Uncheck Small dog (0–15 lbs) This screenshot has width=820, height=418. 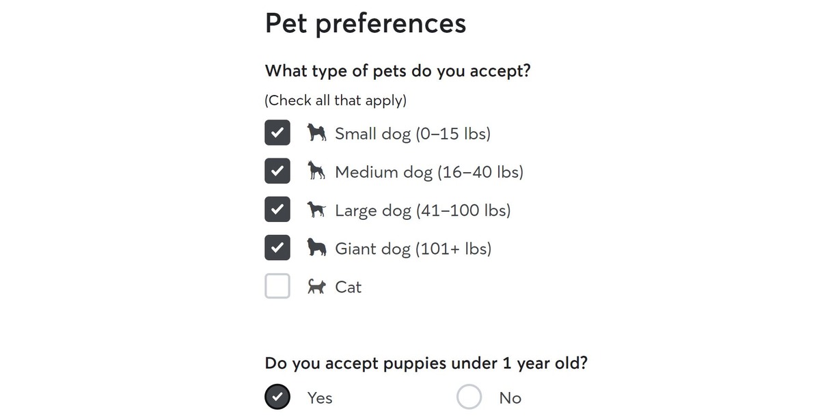(276, 133)
